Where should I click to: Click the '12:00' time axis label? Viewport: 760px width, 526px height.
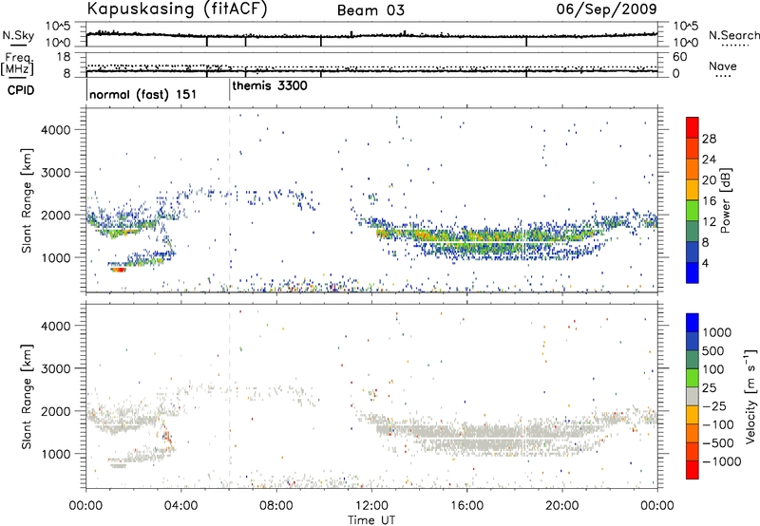click(371, 506)
